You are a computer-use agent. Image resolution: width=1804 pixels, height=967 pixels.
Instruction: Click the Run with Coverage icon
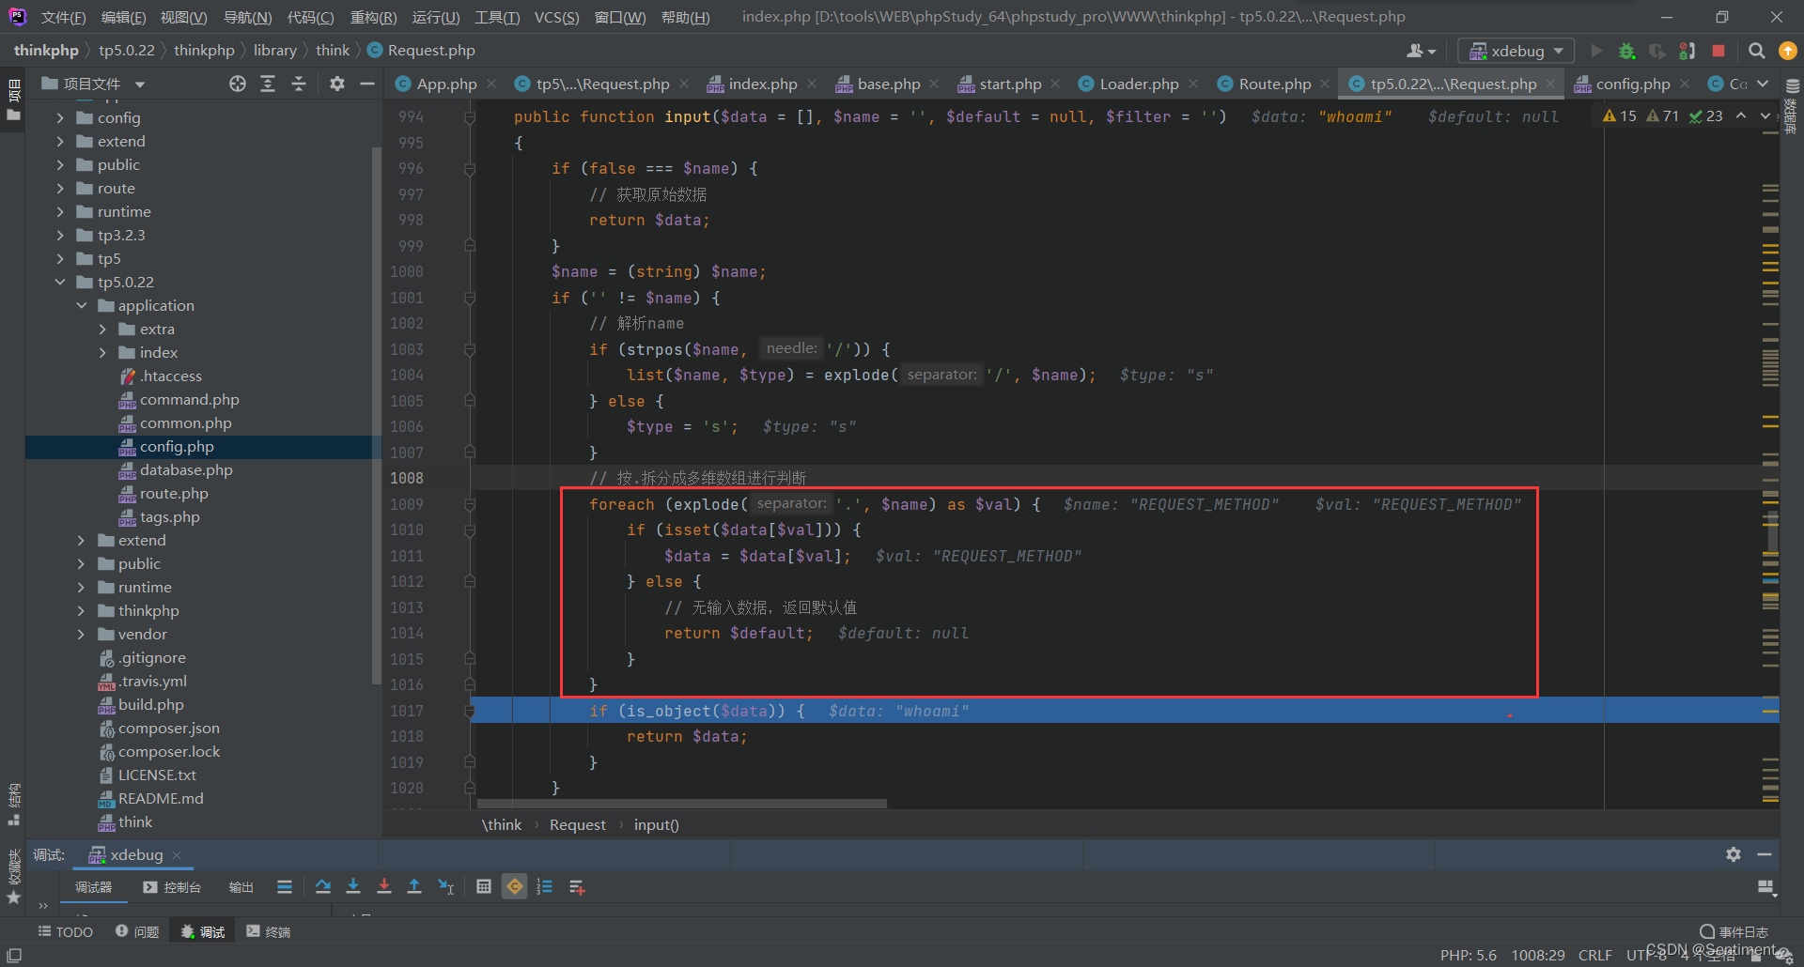point(1657,51)
